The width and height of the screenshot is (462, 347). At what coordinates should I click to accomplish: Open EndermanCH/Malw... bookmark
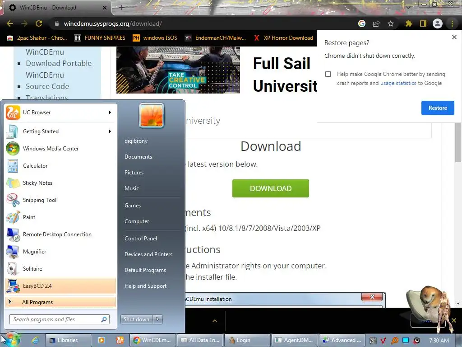(215, 38)
